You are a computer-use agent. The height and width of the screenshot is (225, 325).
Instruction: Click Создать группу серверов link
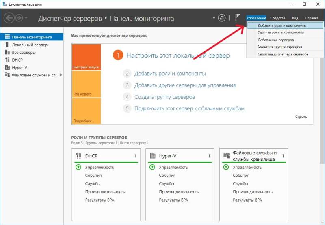click(x=165, y=97)
